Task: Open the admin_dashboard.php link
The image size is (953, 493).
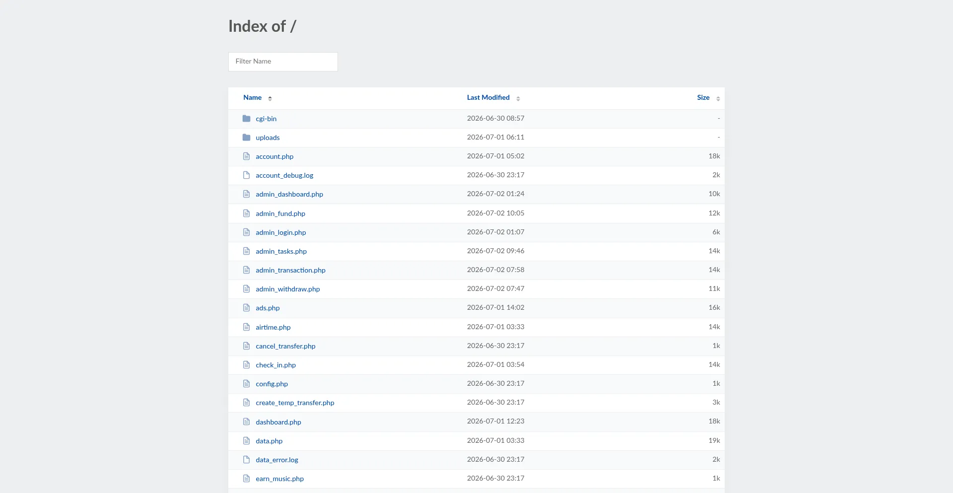Action: tap(289, 194)
